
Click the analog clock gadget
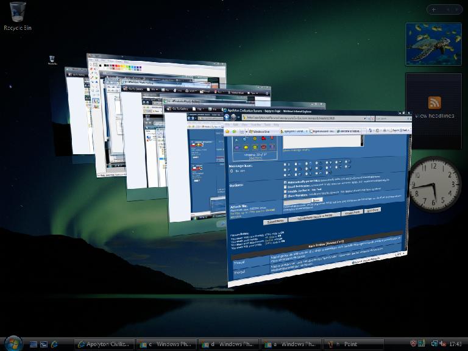click(434, 184)
